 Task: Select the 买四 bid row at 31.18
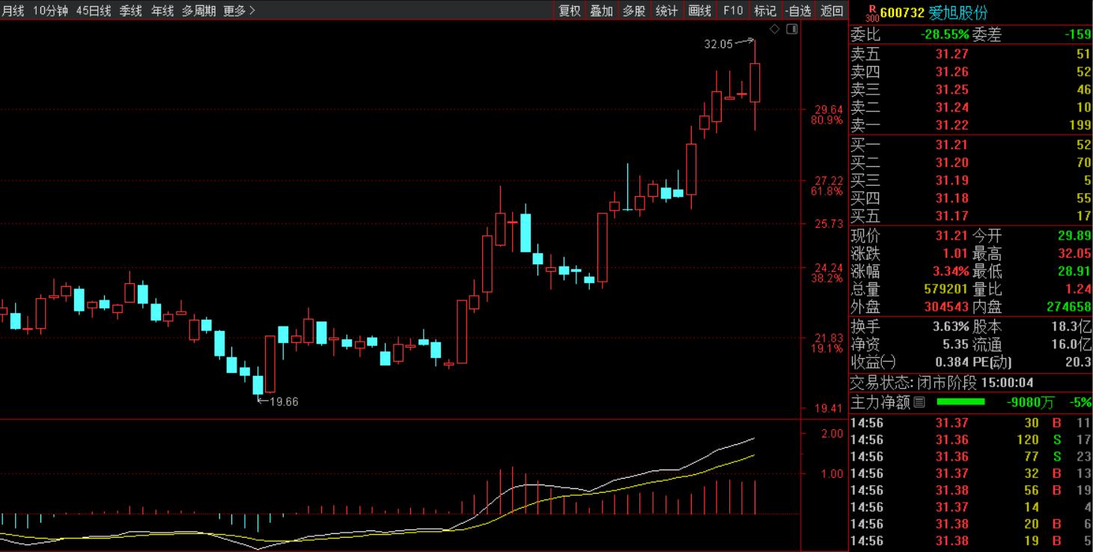[x=970, y=198]
